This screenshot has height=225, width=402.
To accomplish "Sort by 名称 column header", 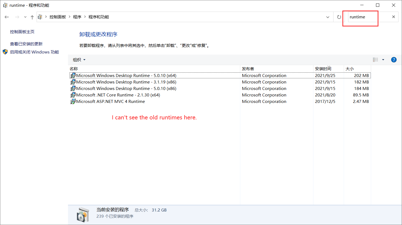I will 154,69.
